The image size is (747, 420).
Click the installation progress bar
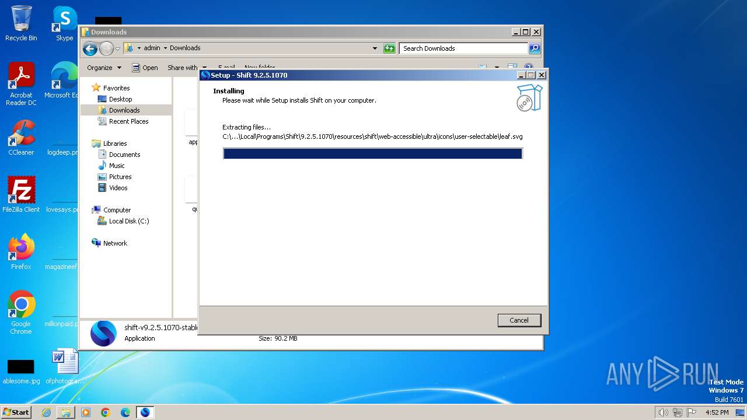tap(372, 153)
